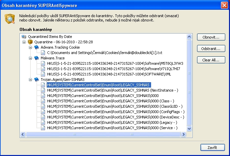Select the registry entry ending in V71IQL7HI7

tap(113, 69)
